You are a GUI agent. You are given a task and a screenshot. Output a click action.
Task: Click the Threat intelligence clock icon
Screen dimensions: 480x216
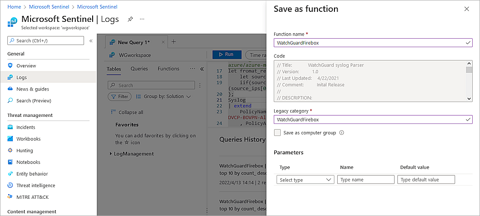pos(10,185)
